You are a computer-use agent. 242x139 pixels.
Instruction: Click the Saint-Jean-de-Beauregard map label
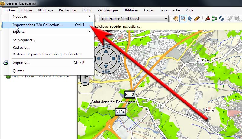click(114, 102)
